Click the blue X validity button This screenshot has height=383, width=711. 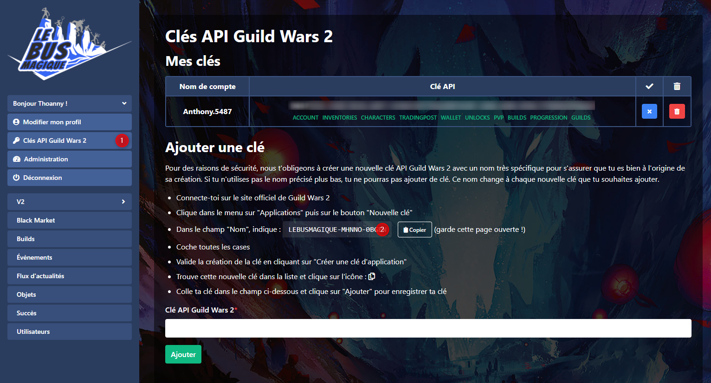(649, 111)
